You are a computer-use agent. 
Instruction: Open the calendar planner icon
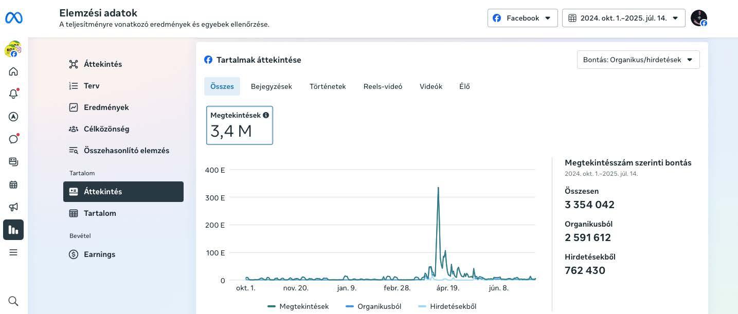tap(13, 184)
